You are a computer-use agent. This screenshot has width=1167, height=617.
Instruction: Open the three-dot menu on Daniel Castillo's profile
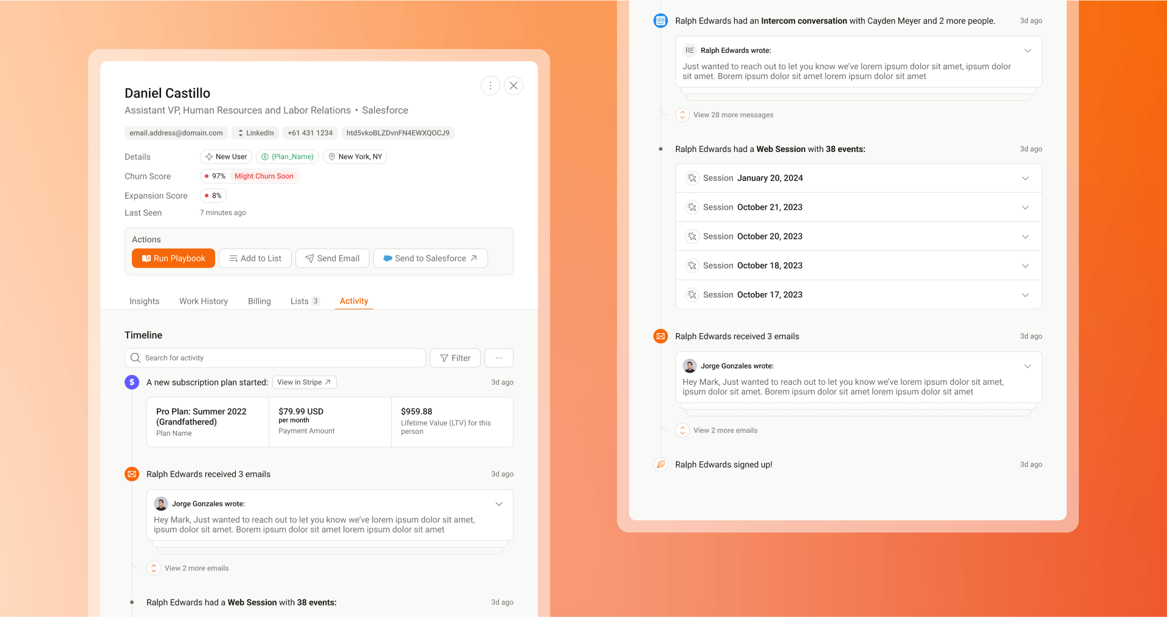pos(490,86)
